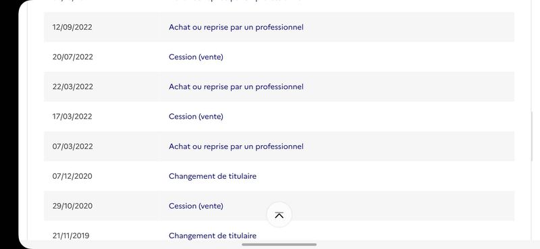Tap the scroll-to-top arrow button
Image resolution: width=540 pixels, height=249 pixels.
[x=279, y=215]
